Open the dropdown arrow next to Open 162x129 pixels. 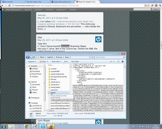(x=48, y=61)
